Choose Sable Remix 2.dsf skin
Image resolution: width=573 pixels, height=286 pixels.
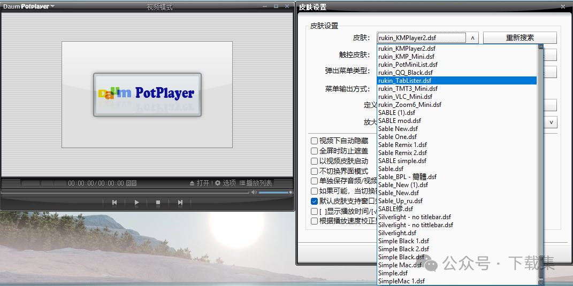pyautogui.click(x=457, y=153)
